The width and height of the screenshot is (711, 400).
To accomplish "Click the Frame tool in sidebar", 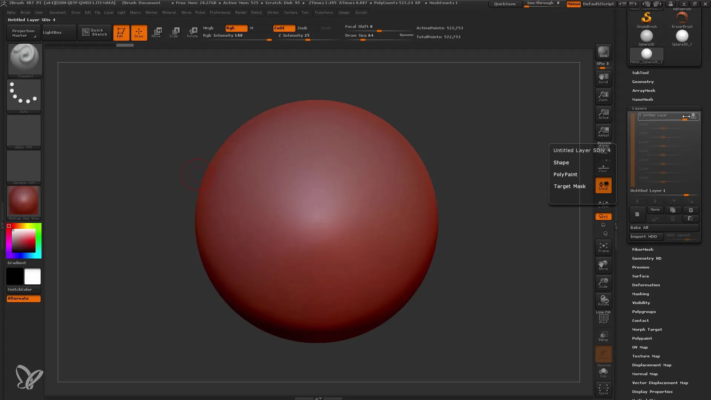I will (603, 247).
